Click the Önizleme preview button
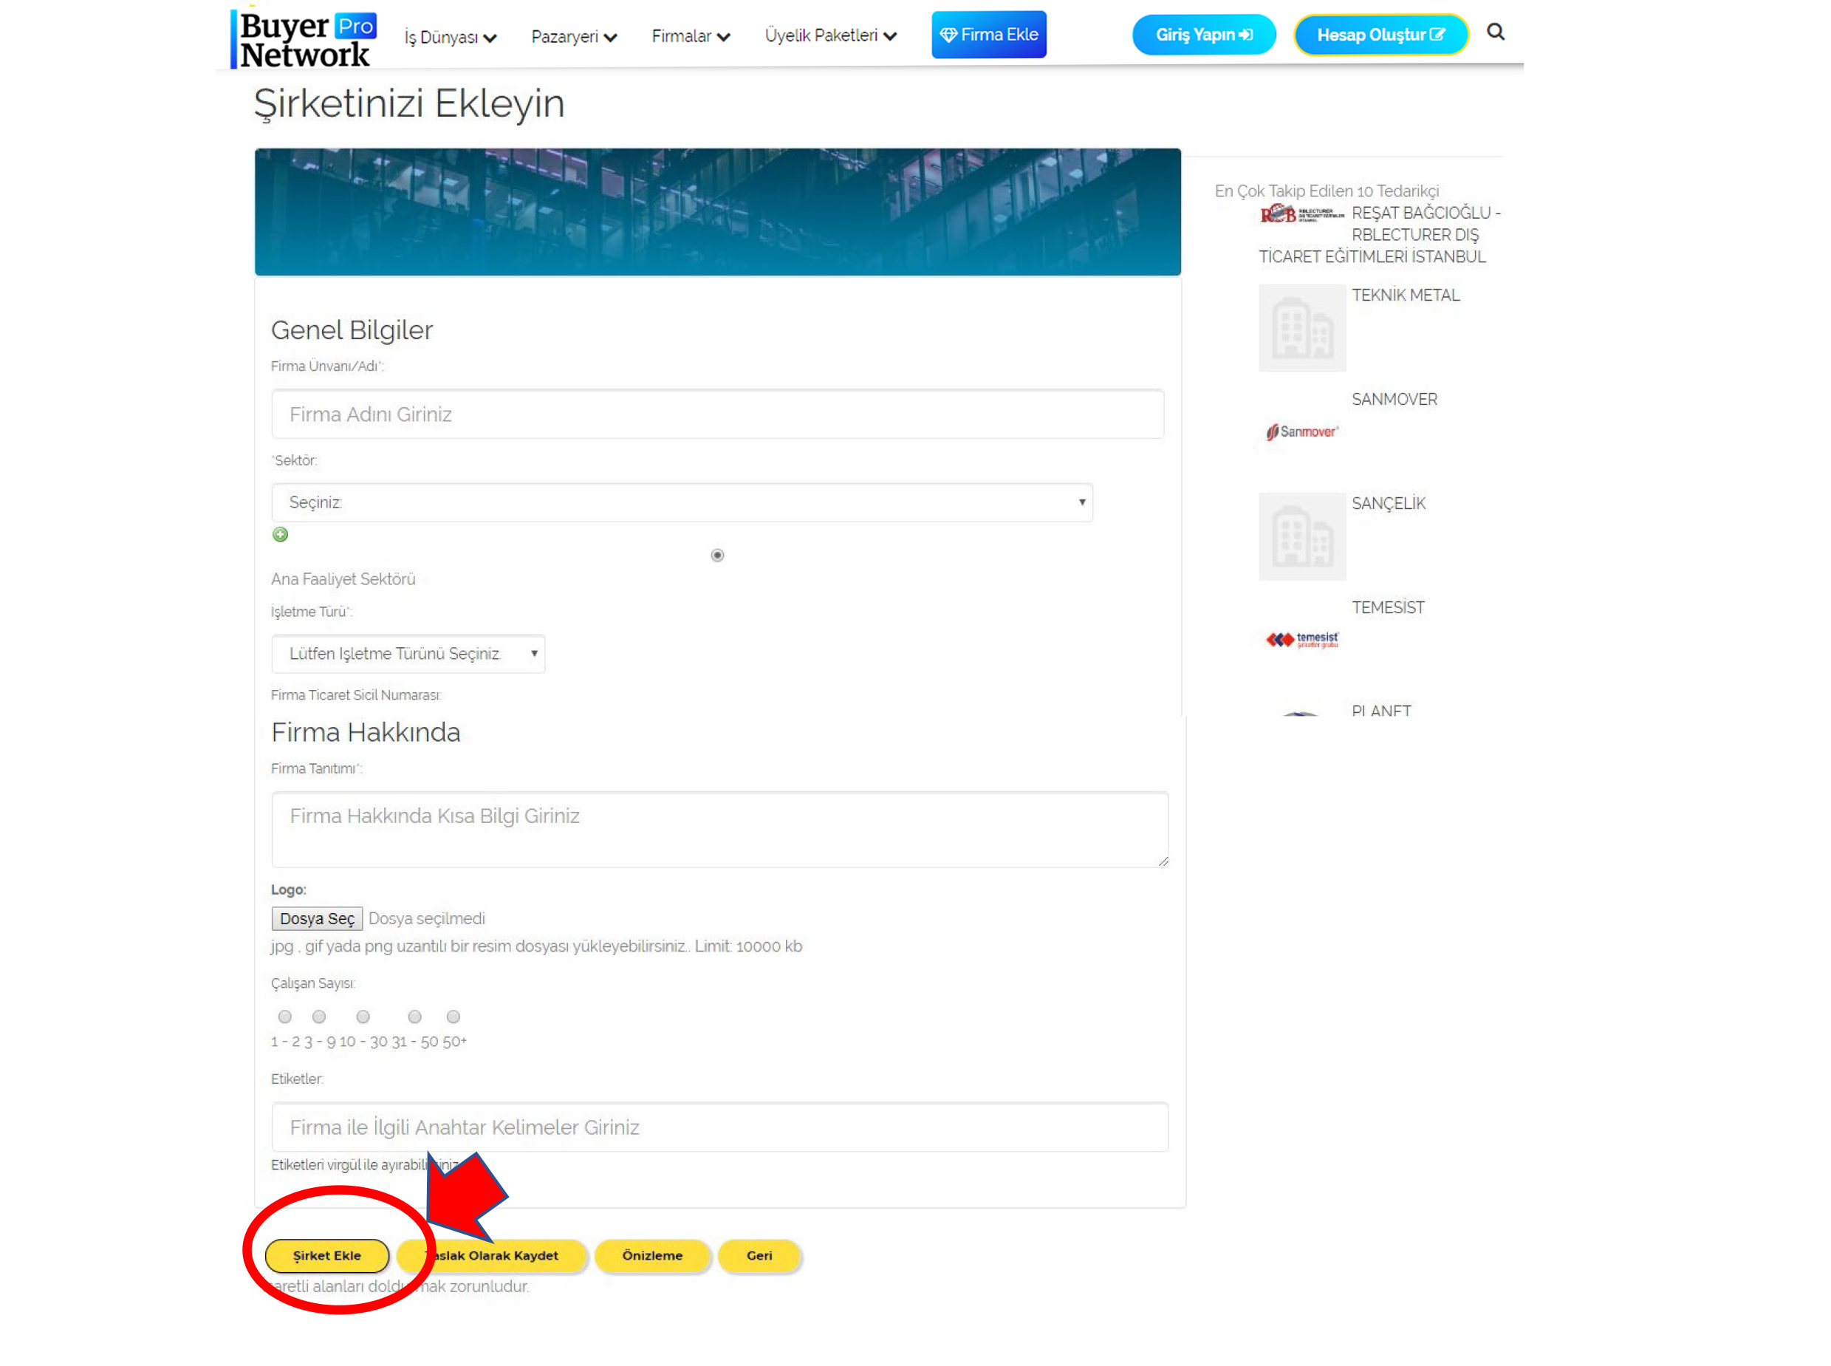The image size is (1831, 1366). coord(652,1255)
